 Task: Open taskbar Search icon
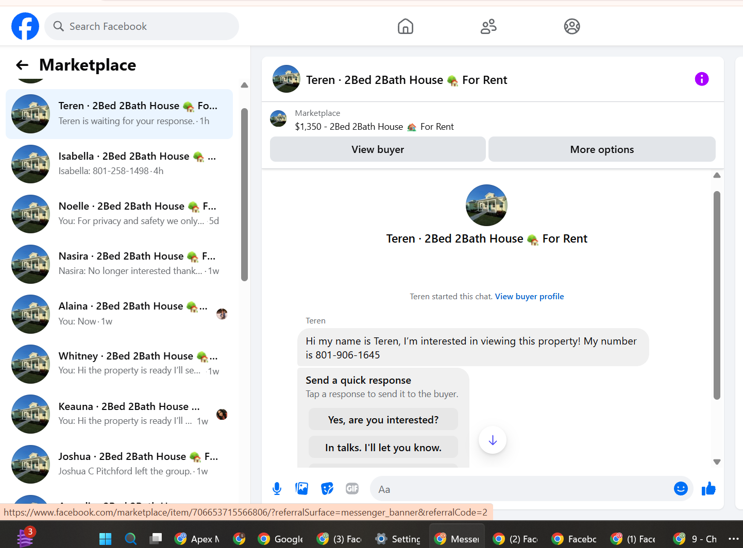(x=131, y=539)
